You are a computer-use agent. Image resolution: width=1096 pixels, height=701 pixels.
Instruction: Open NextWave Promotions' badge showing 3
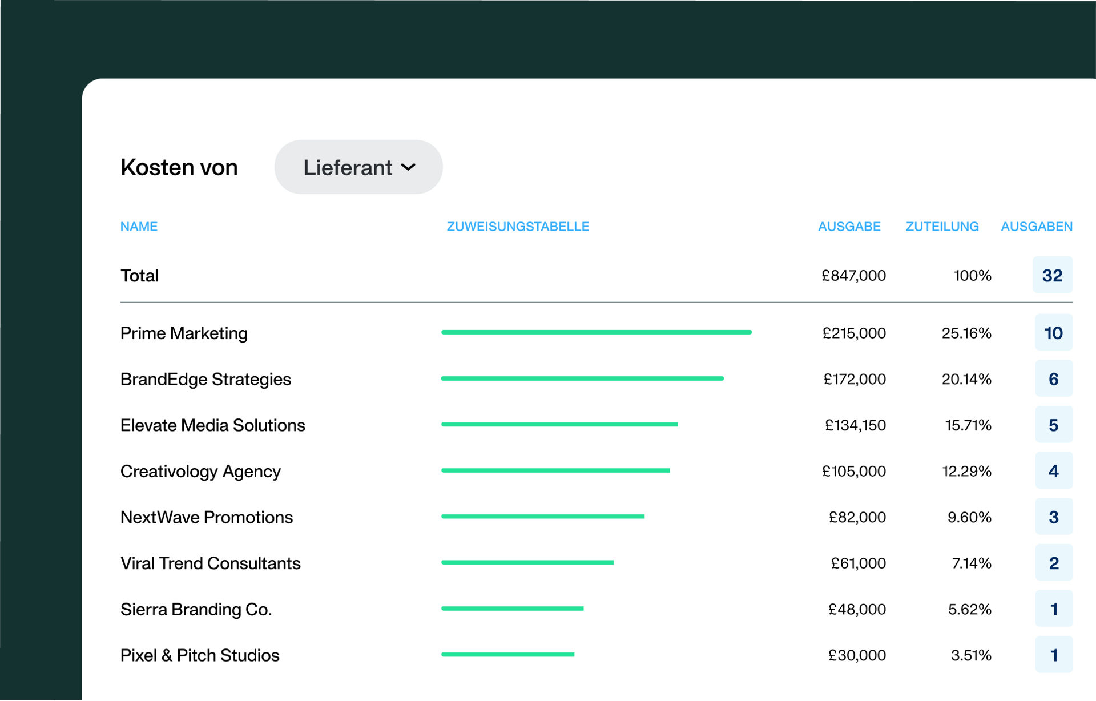click(x=1054, y=517)
